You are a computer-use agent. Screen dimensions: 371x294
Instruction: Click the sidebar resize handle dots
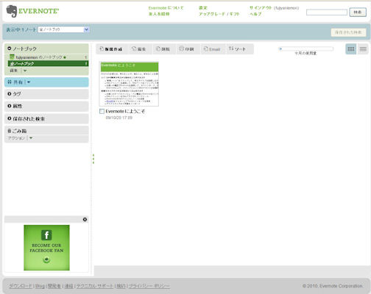point(93,159)
